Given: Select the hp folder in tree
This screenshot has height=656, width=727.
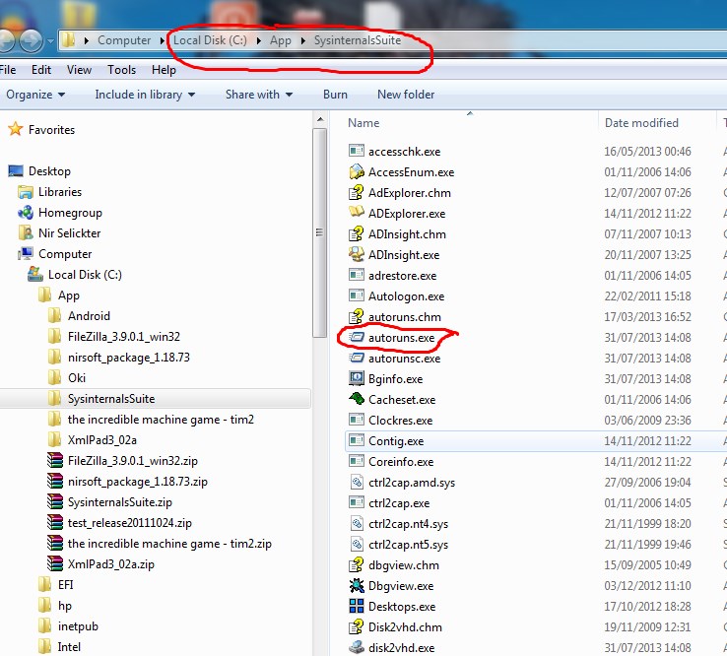Looking at the screenshot, I should [x=64, y=606].
